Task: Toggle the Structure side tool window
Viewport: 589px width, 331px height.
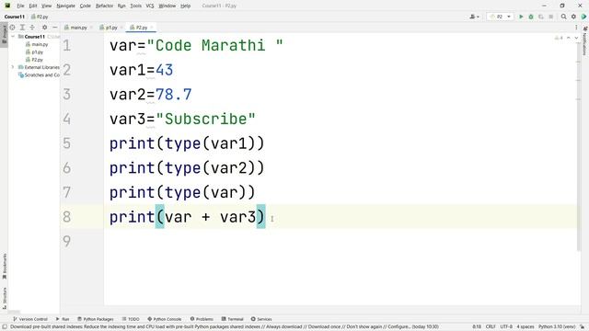Action: pyautogui.click(x=4, y=298)
